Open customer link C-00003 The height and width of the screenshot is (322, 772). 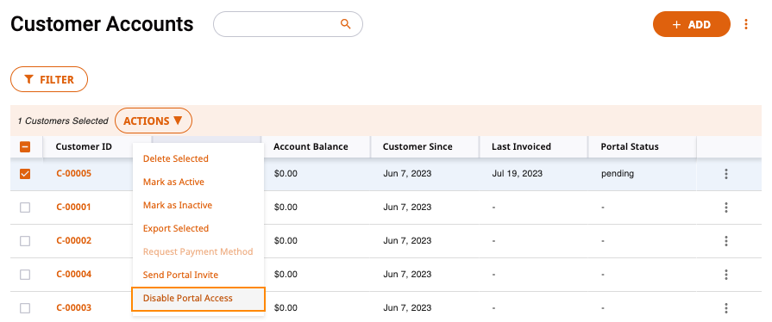[74, 307]
